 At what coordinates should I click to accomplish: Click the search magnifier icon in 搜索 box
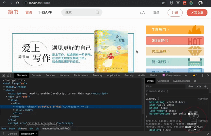97,12
